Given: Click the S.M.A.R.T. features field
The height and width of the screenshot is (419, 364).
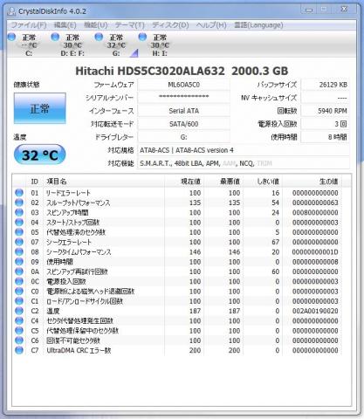Looking at the screenshot, I should 244,163.
